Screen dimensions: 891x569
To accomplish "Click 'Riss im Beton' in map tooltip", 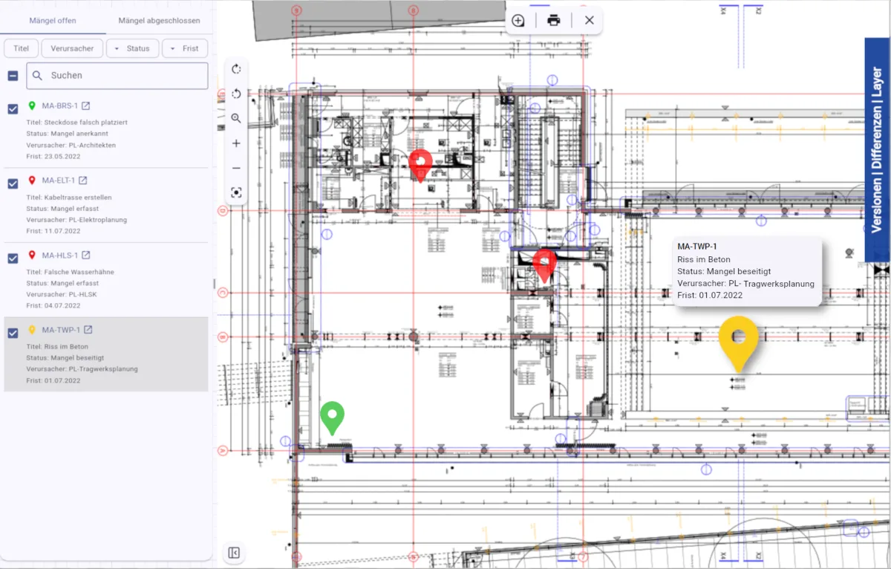I will (x=703, y=260).
